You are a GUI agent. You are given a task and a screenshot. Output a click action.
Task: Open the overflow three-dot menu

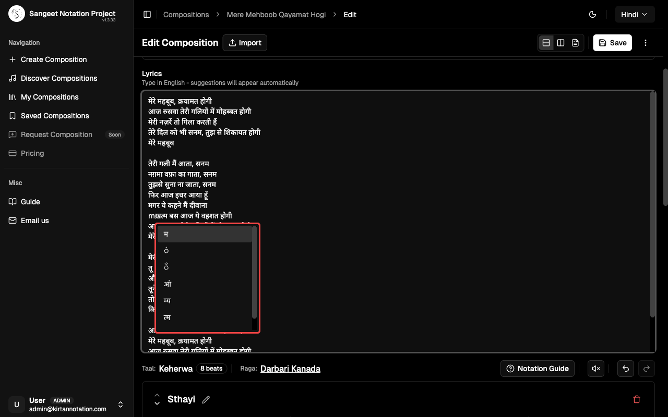[x=646, y=43]
